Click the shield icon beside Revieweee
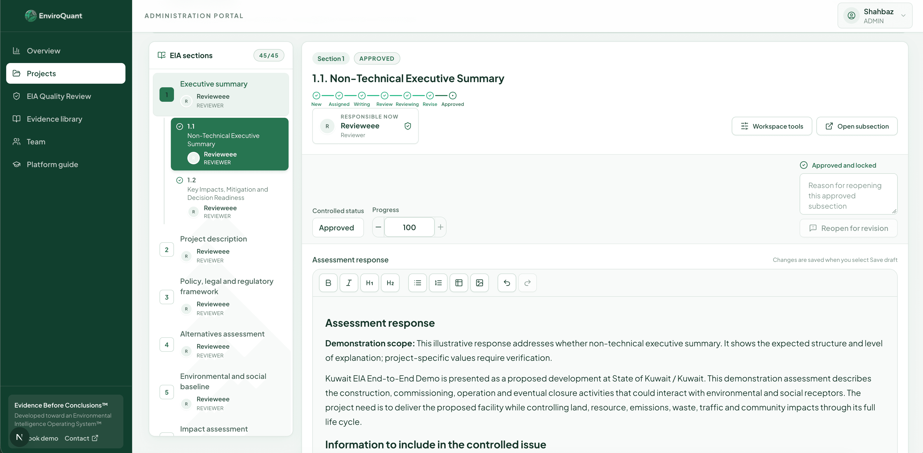The width and height of the screenshot is (923, 453). click(x=407, y=126)
